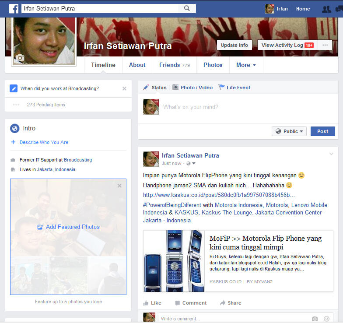This screenshot has width=343, height=323.
Task: Click the Status pencil icon
Action: [x=146, y=88]
